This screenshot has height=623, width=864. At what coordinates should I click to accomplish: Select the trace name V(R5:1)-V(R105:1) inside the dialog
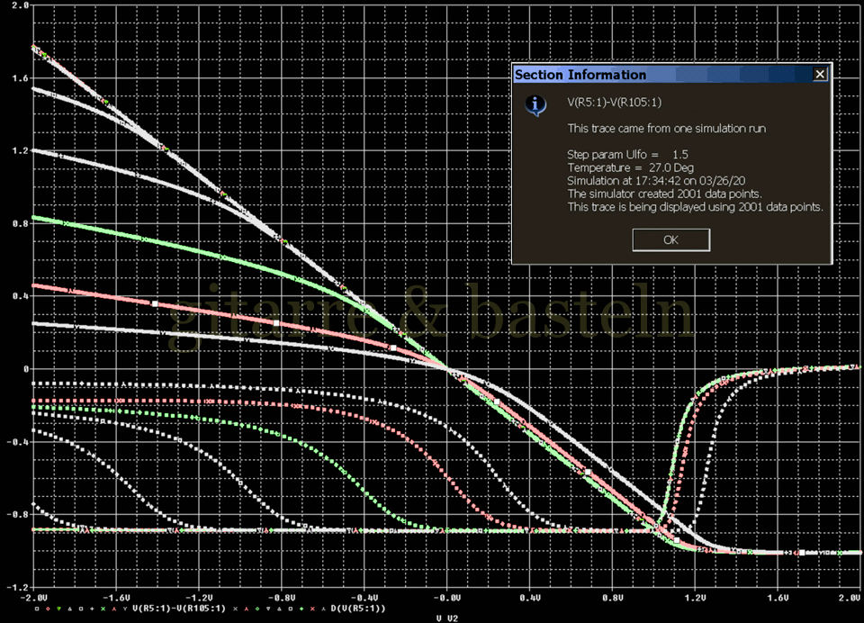coord(615,102)
